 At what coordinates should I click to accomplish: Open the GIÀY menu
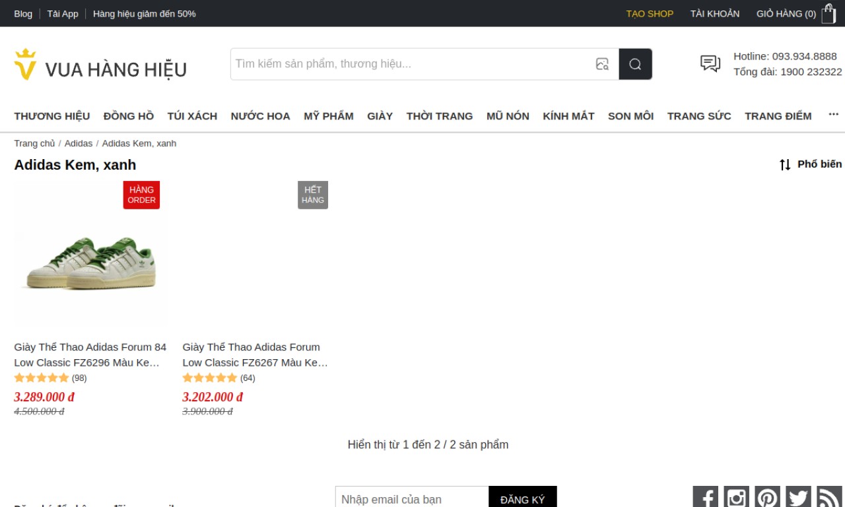(x=380, y=116)
